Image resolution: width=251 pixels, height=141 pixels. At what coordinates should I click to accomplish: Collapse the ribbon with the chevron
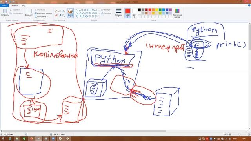pyautogui.click(x=246, y=5)
